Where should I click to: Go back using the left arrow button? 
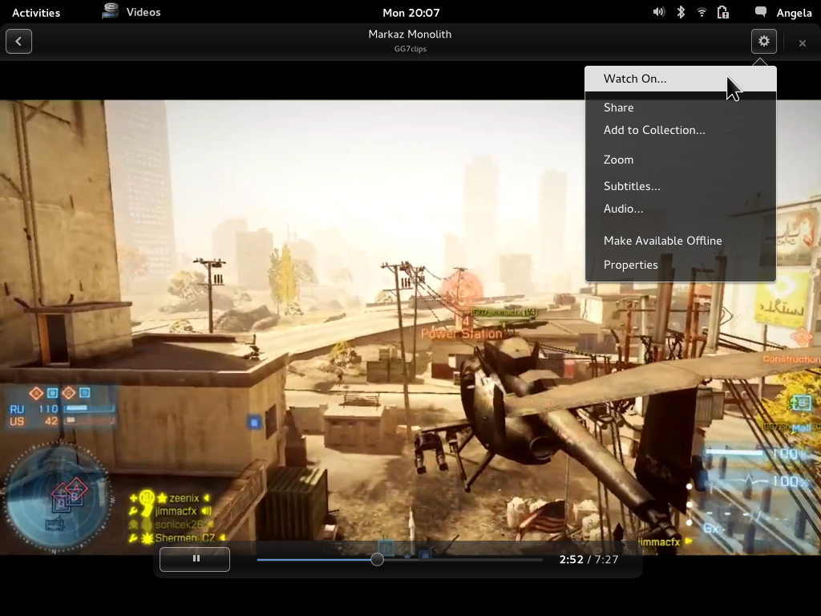(19, 42)
